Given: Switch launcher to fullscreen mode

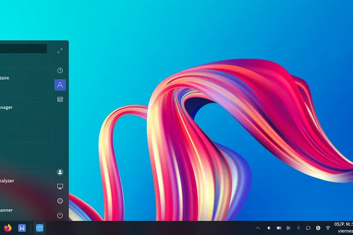Looking at the screenshot, I should (x=60, y=51).
